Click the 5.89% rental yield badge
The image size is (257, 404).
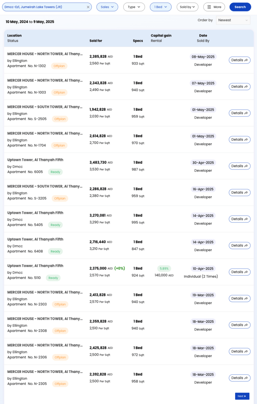[164, 269]
